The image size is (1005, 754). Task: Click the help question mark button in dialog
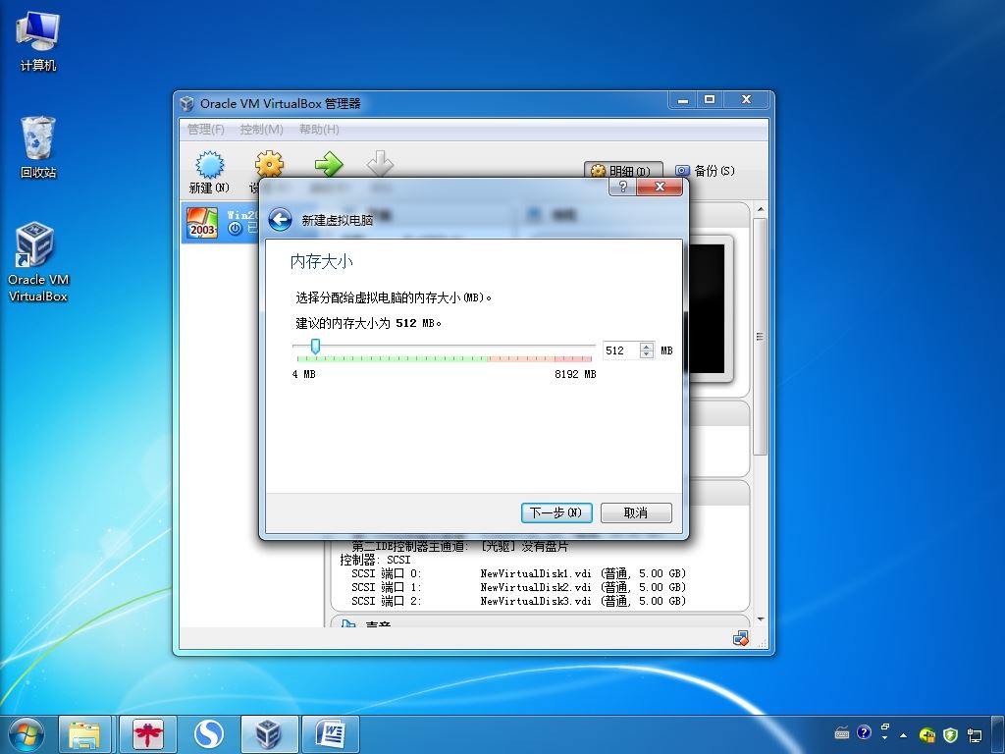pos(621,187)
